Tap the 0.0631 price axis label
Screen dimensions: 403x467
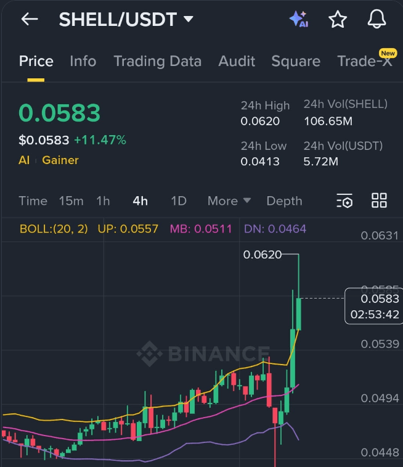point(380,236)
